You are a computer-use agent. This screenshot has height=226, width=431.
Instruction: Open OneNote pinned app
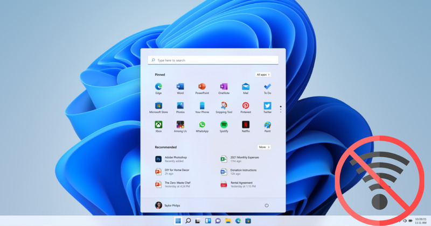(224, 89)
